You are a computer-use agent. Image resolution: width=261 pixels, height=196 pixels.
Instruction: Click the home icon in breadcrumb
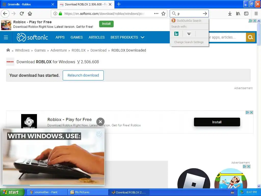coord(8,50)
